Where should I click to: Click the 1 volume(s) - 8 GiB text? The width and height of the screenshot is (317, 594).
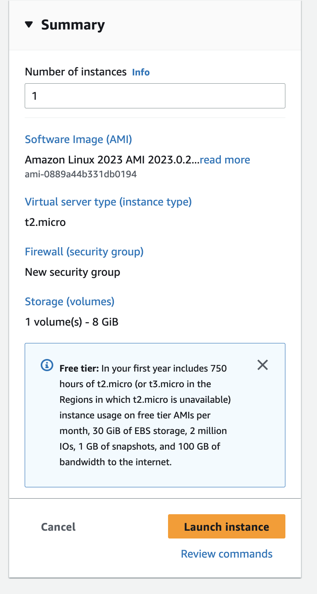coord(72,322)
